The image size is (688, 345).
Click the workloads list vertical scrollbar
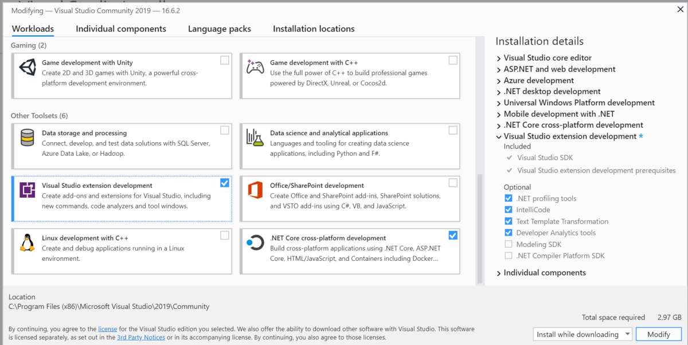[x=480, y=229]
